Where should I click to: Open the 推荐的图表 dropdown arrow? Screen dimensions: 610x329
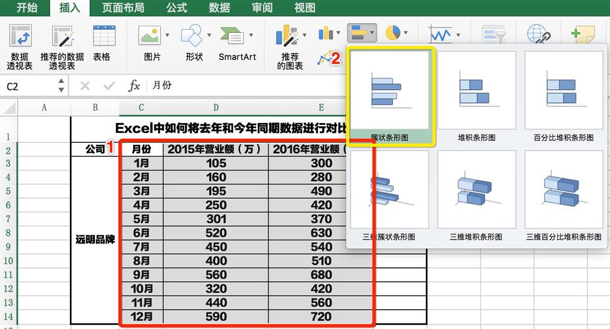point(304,35)
